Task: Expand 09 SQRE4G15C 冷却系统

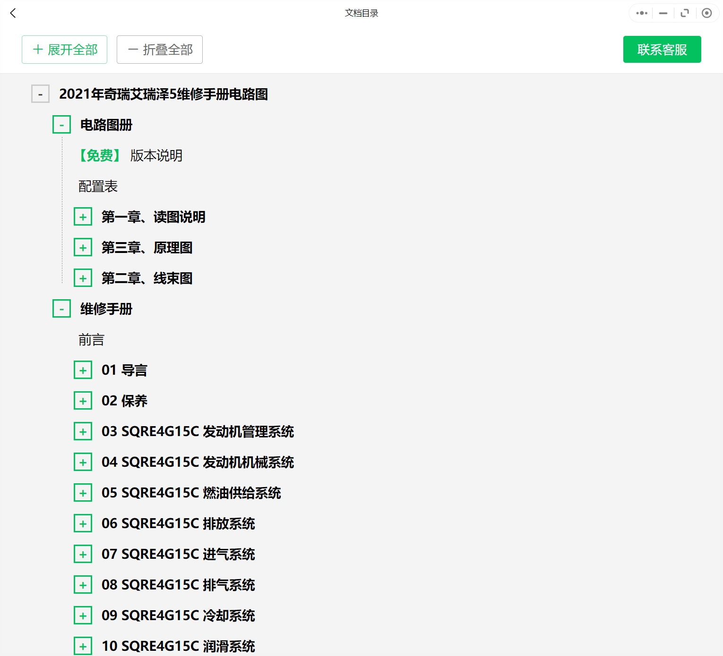Action: click(x=83, y=616)
